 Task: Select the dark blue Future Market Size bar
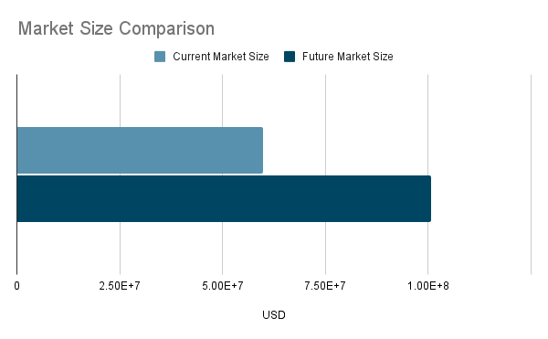pos(224,198)
